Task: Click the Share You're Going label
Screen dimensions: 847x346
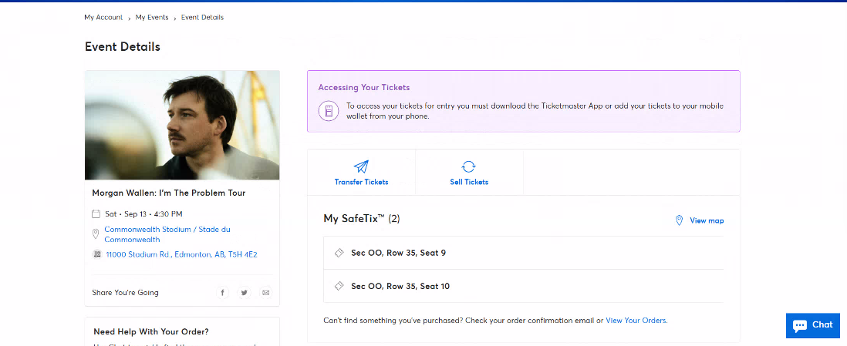Action: click(x=125, y=293)
